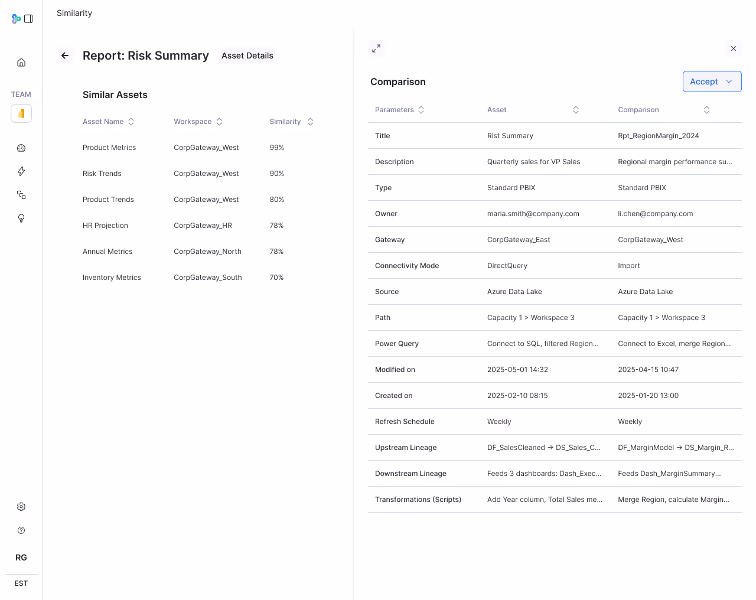Click the 2025-01-20 13:00 created date
756x600 pixels.
(649, 396)
